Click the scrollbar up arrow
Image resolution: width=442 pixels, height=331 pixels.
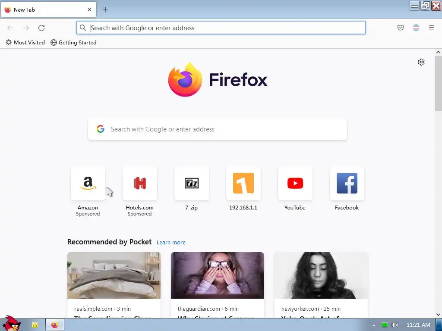[438, 52]
